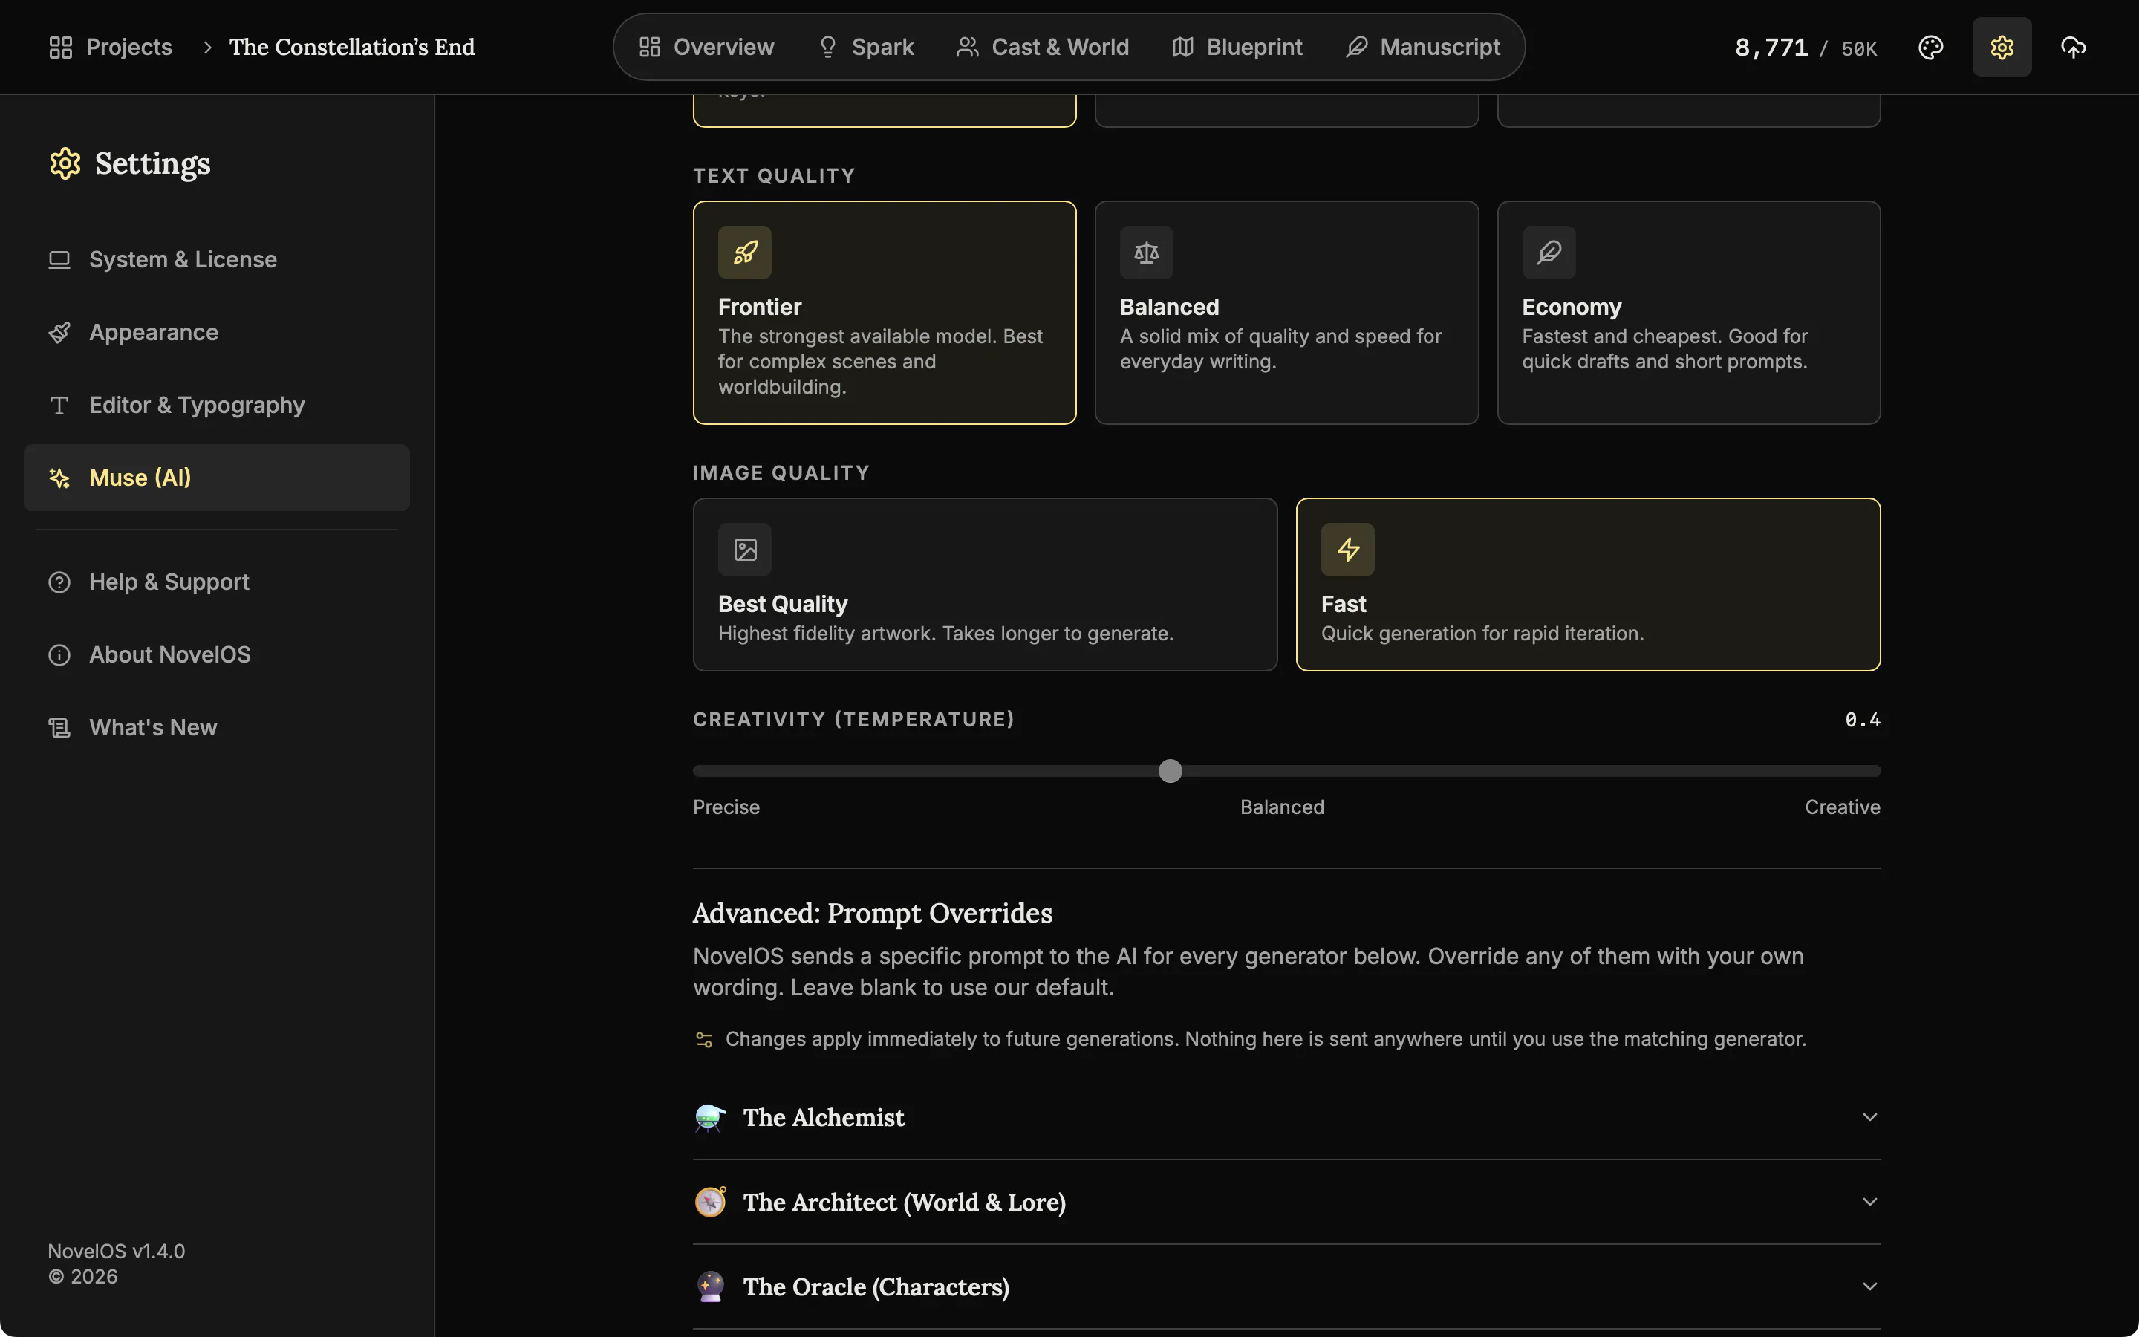The image size is (2139, 1337).
Task: Click The Alchemist flask icon
Action: pyautogui.click(x=710, y=1118)
